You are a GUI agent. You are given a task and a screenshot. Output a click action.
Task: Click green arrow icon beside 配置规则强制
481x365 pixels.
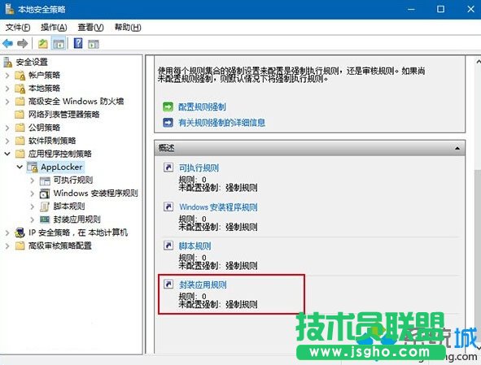[x=168, y=107]
